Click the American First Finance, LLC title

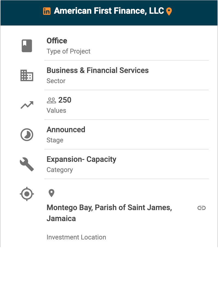pyautogui.click(x=109, y=11)
